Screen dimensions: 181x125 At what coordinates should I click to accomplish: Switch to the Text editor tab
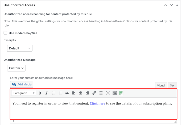pos(172,85)
